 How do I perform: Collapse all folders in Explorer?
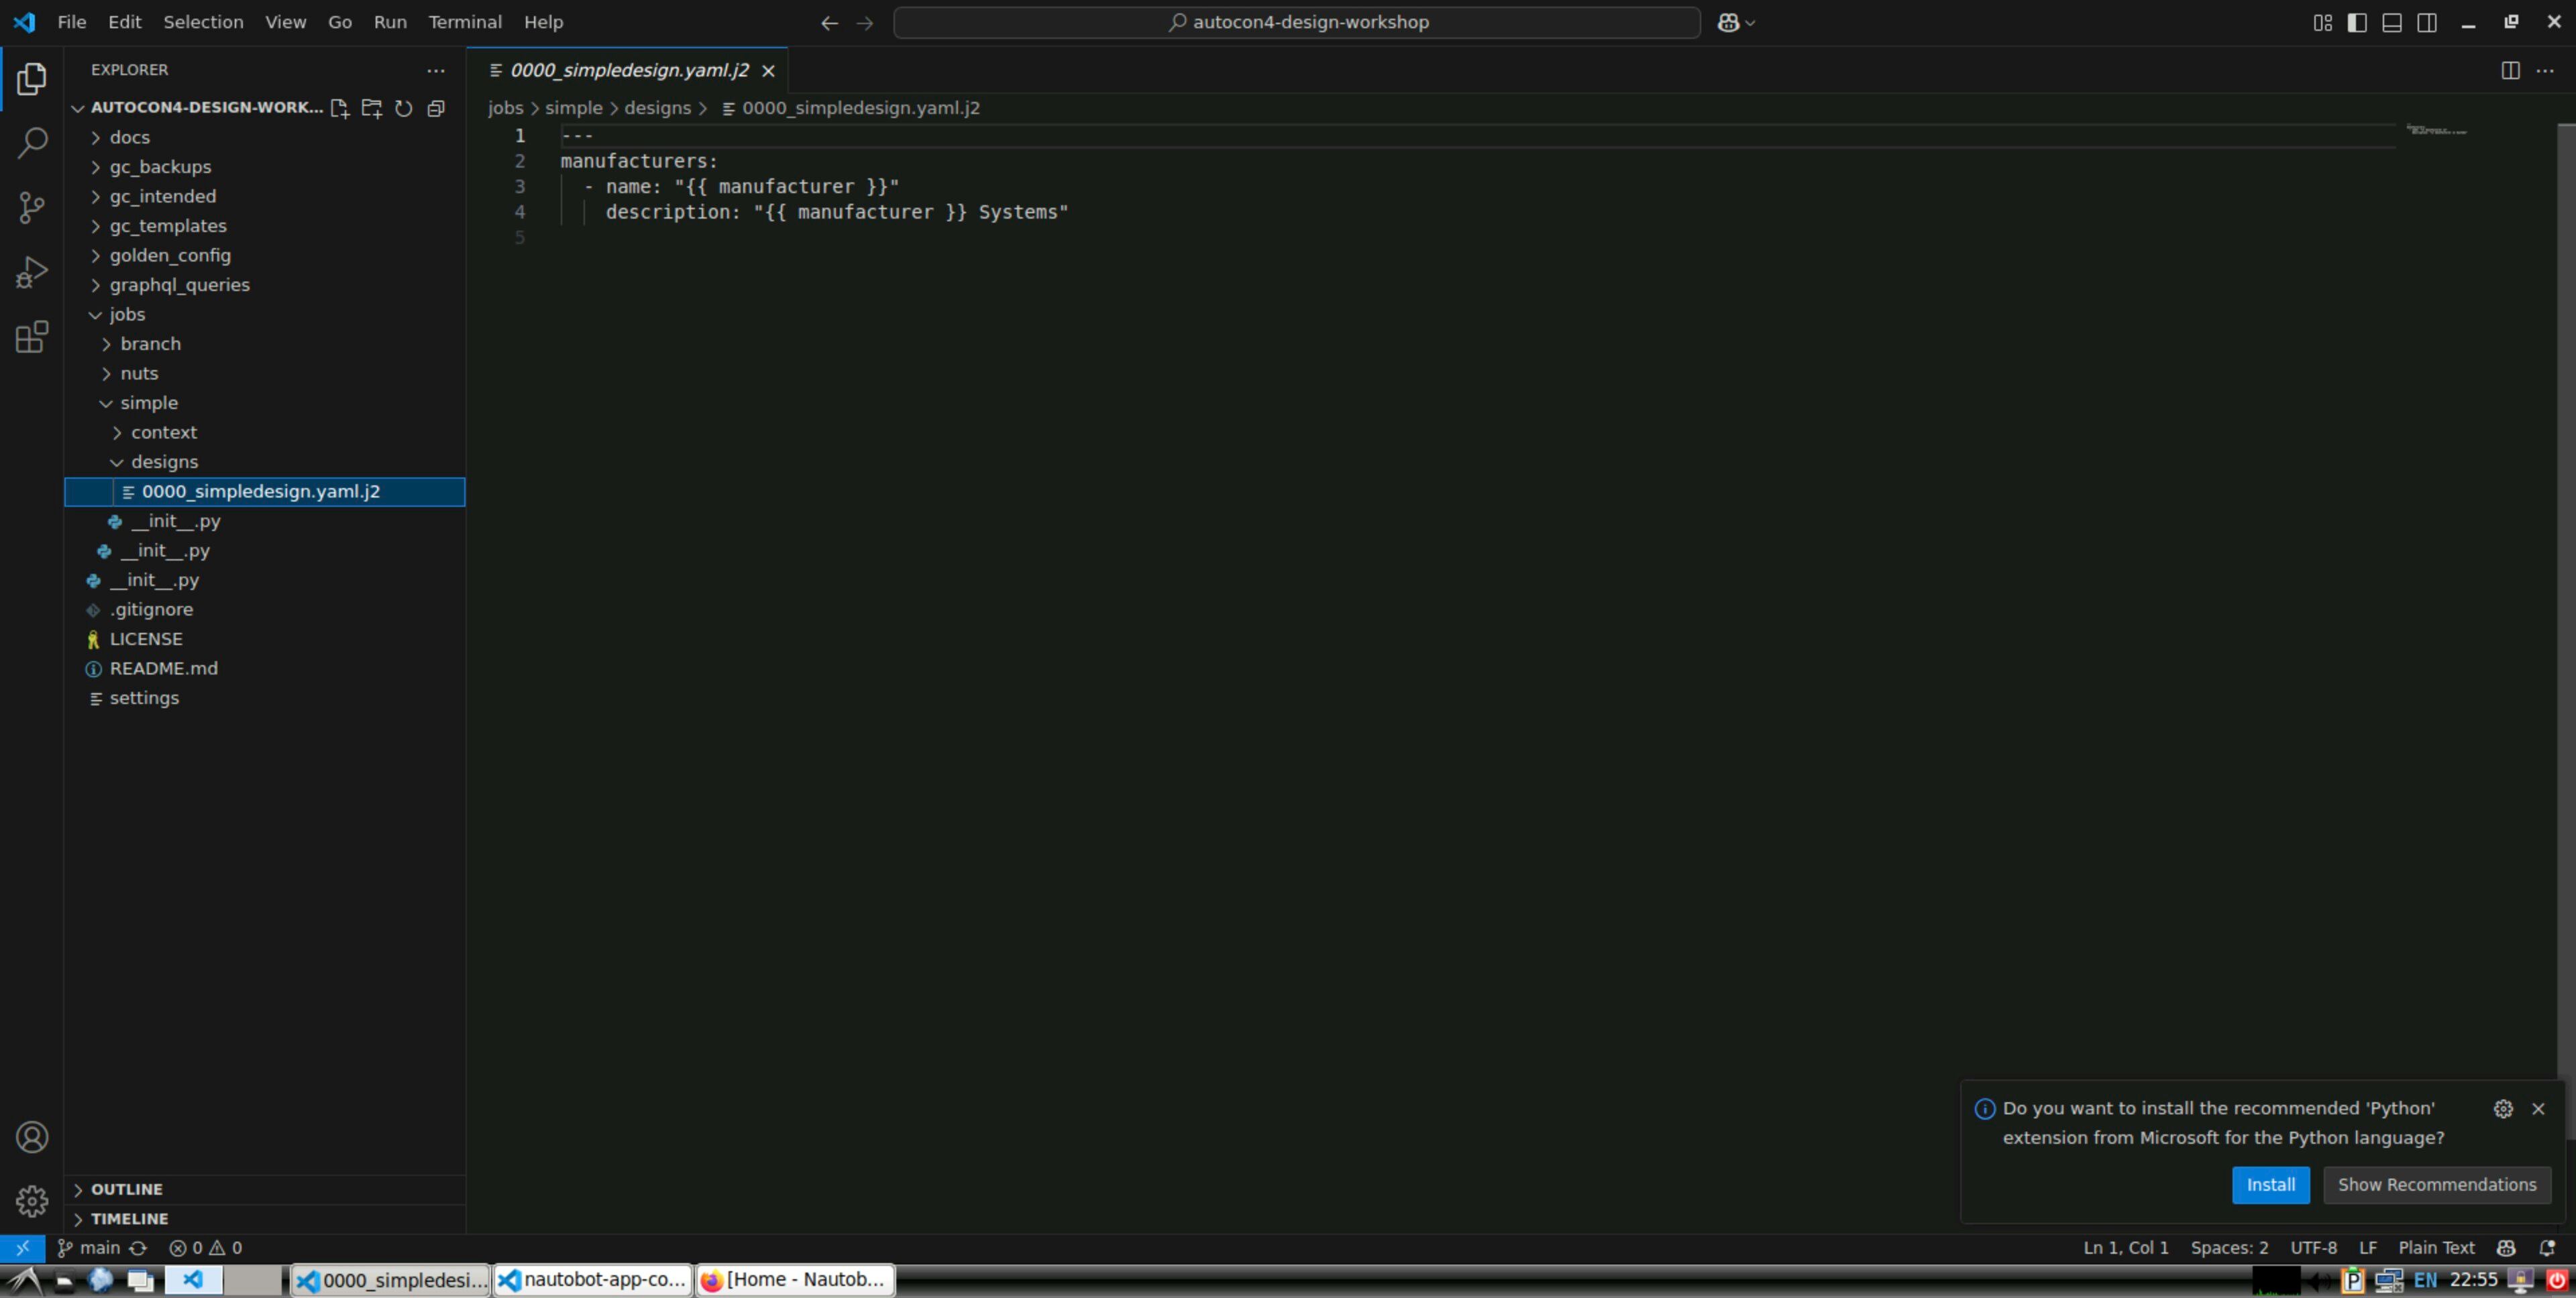[x=436, y=108]
